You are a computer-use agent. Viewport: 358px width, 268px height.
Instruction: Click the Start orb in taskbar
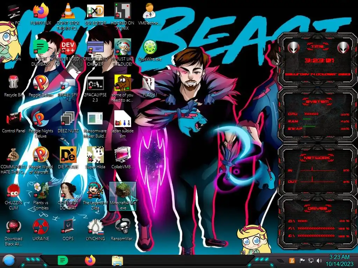(x=9, y=261)
